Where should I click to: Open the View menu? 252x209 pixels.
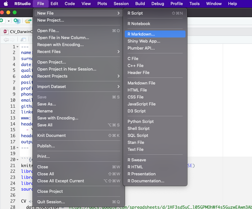coord(86,3)
